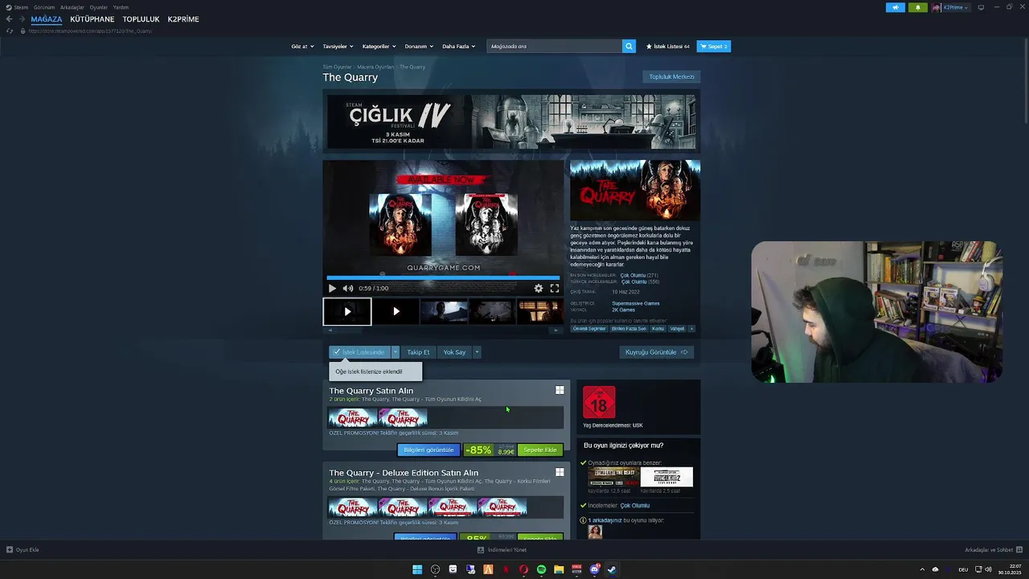Show hidden system tray icons chevron
Image resolution: width=1029 pixels, height=579 pixels.
tap(922, 569)
